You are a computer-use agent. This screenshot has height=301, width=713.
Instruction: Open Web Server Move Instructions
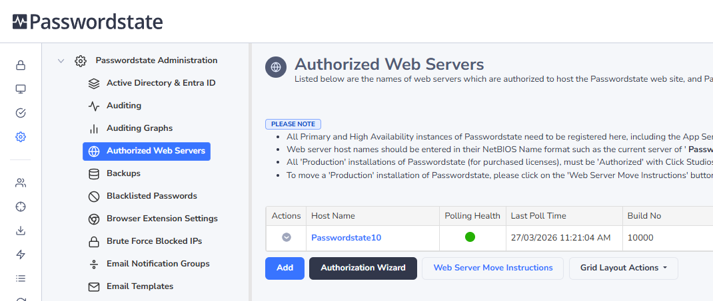493,268
